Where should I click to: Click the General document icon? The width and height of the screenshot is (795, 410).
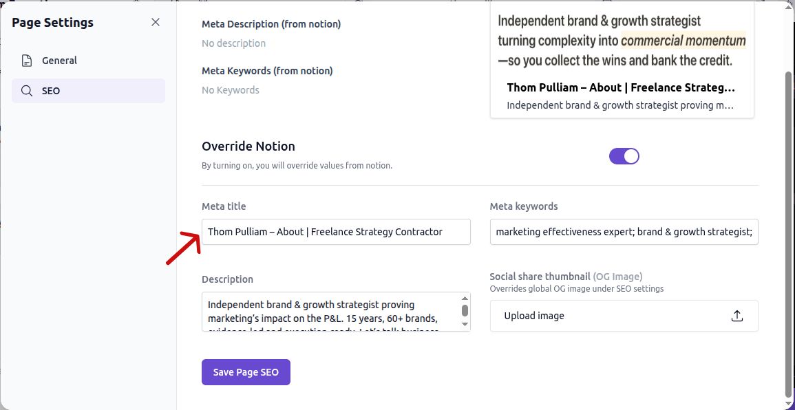(27, 61)
